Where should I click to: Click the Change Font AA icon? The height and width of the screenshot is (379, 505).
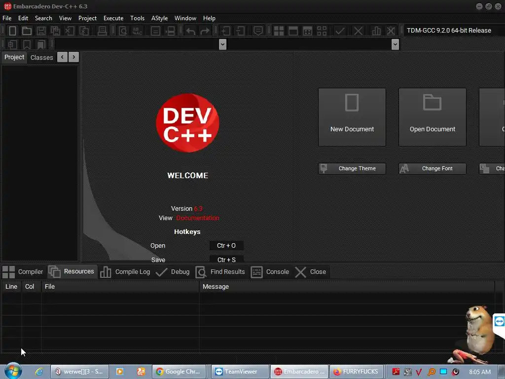pyautogui.click(x=404, y=169)
